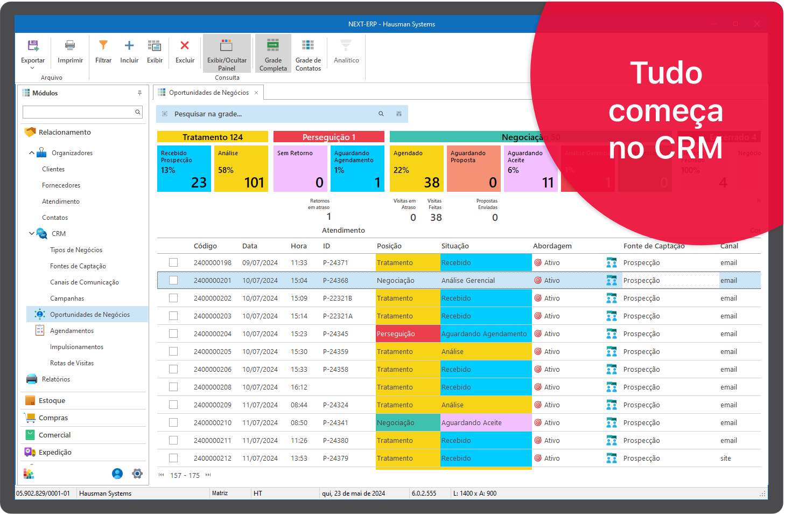Image resolution: width=785 pixels, height=514 pixels.
Task: Toggle Exibir/Ocultar Painel in toolbar
Action: tap(227, 53)
